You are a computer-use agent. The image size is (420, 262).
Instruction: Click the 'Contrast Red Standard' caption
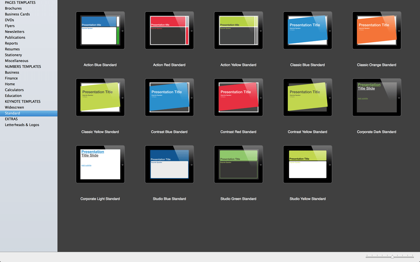(238, 132)
